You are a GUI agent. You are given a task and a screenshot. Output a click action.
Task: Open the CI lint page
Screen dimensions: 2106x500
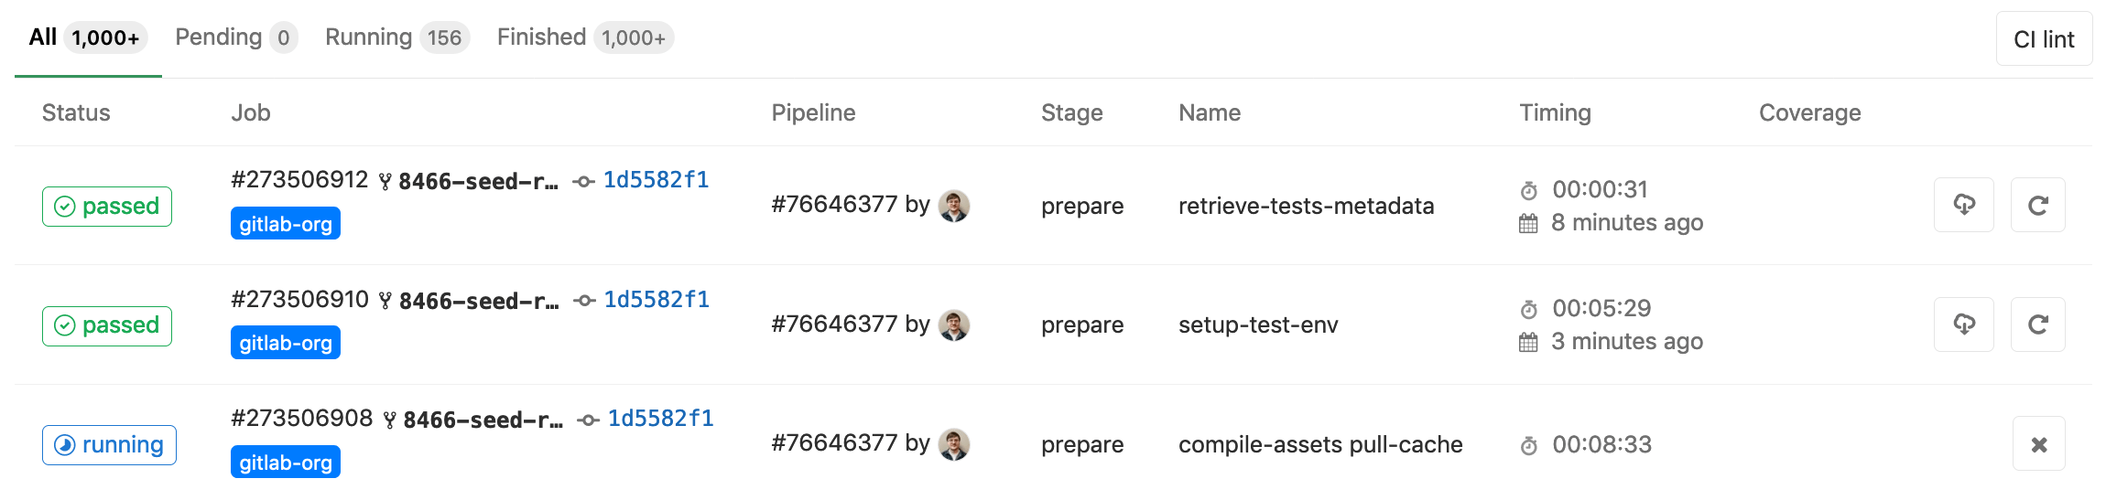click(2044, 39)
